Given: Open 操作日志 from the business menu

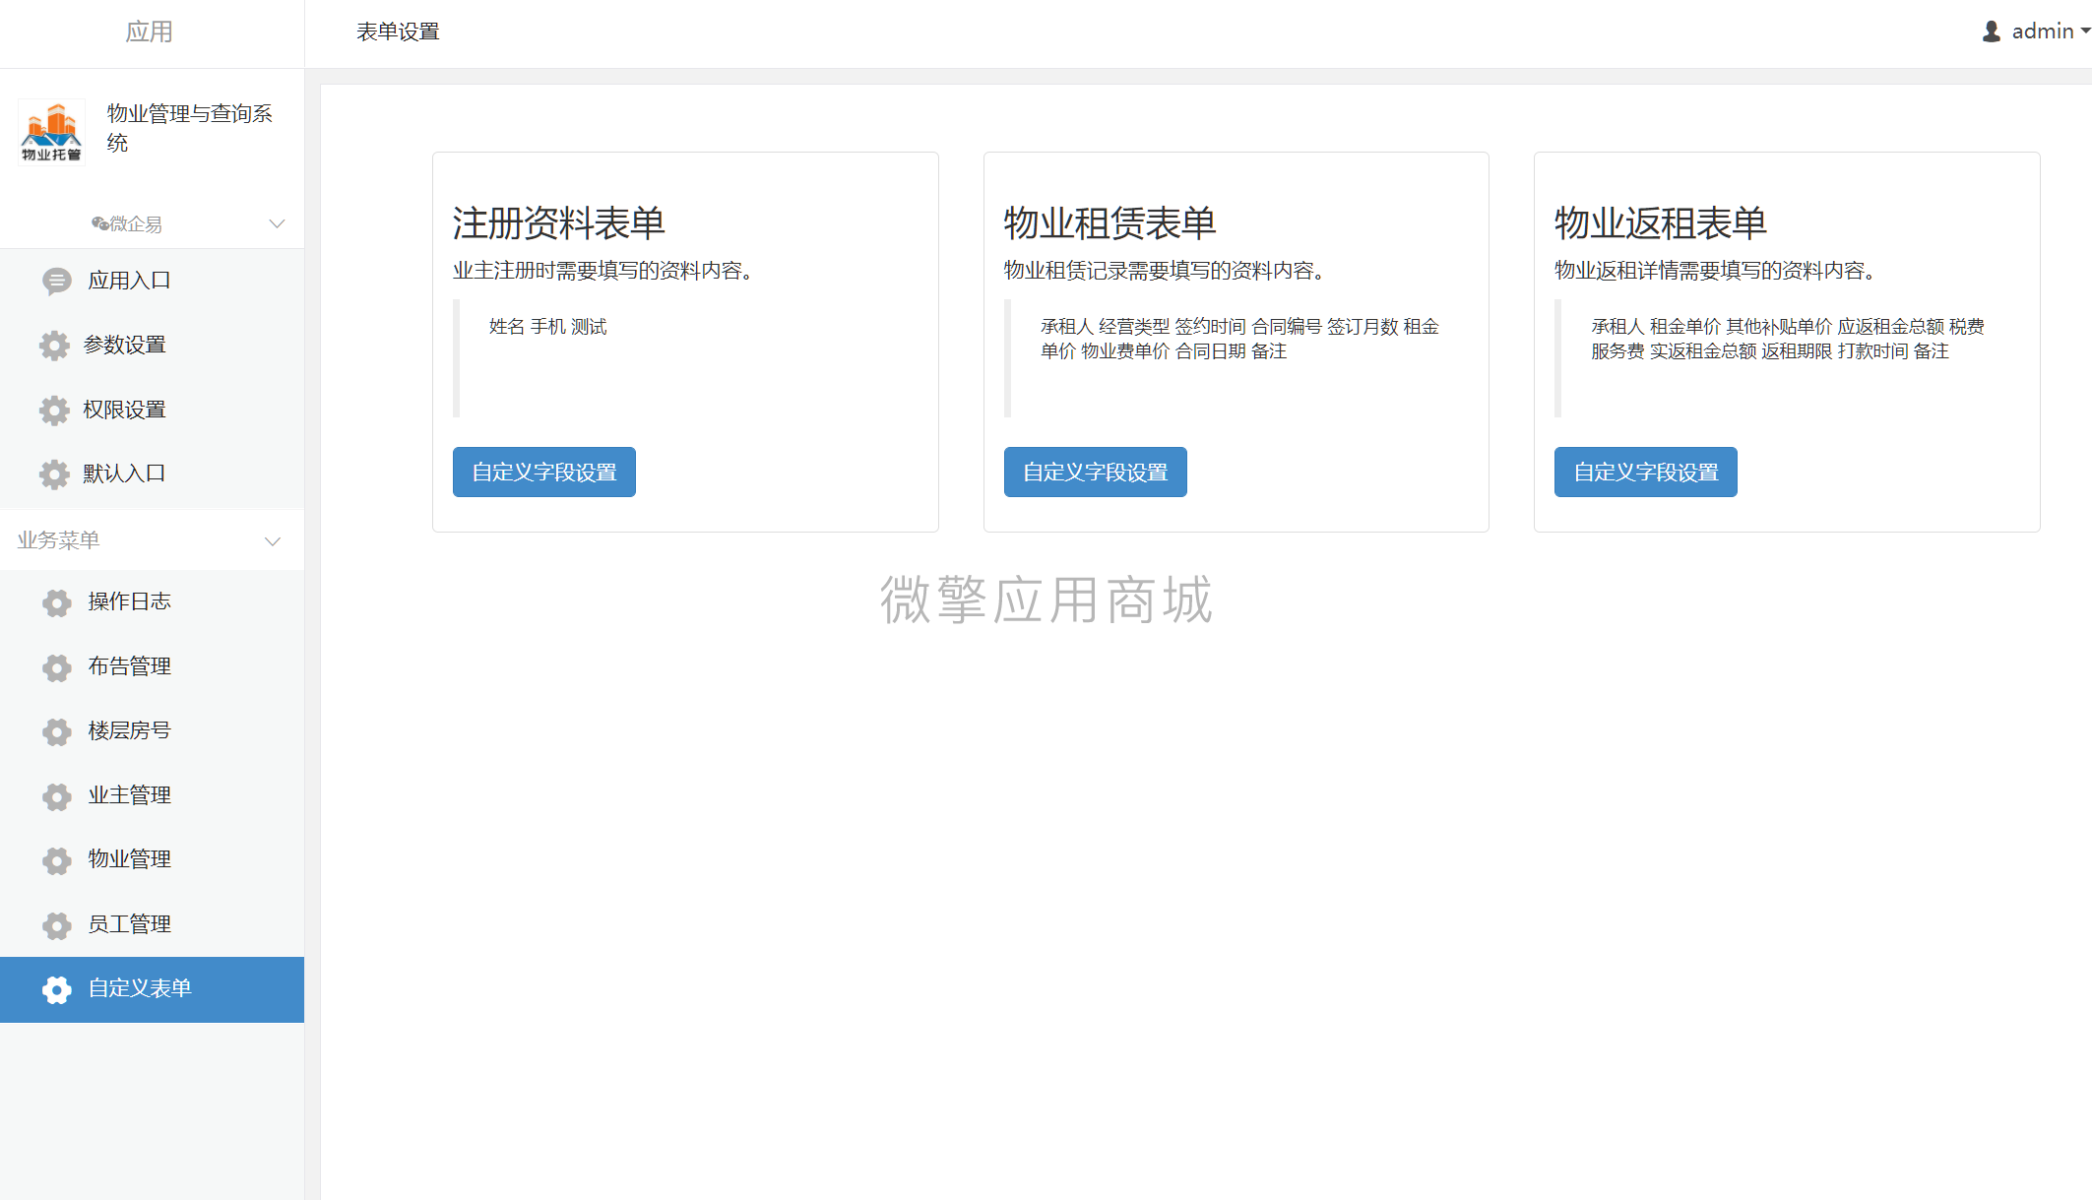Looking at the screenshot, I should click(152, 602).
